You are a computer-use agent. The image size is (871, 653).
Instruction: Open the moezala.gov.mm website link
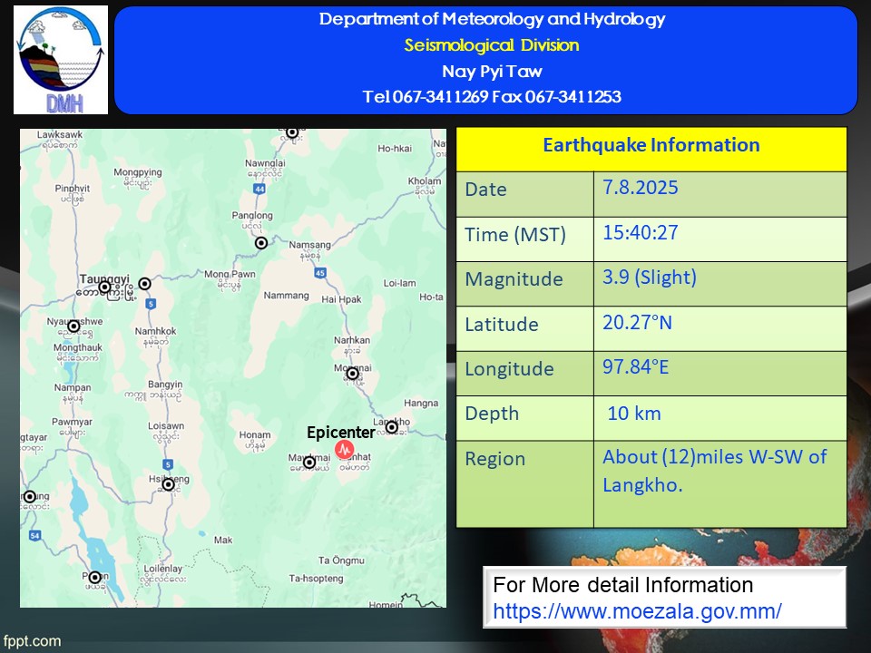(x=637, y=610)
